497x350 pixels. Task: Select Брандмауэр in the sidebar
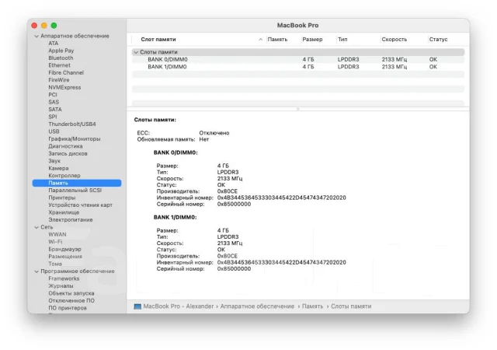(64, 250)
